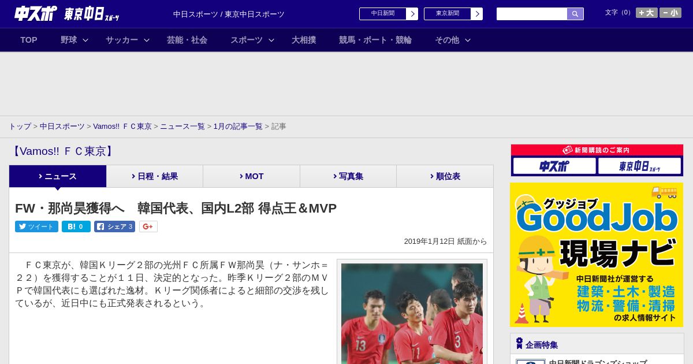The width and height of the screenshot is (693, 364).
Task: Select the ニュース tab
Action: click(x=58, y=176)
